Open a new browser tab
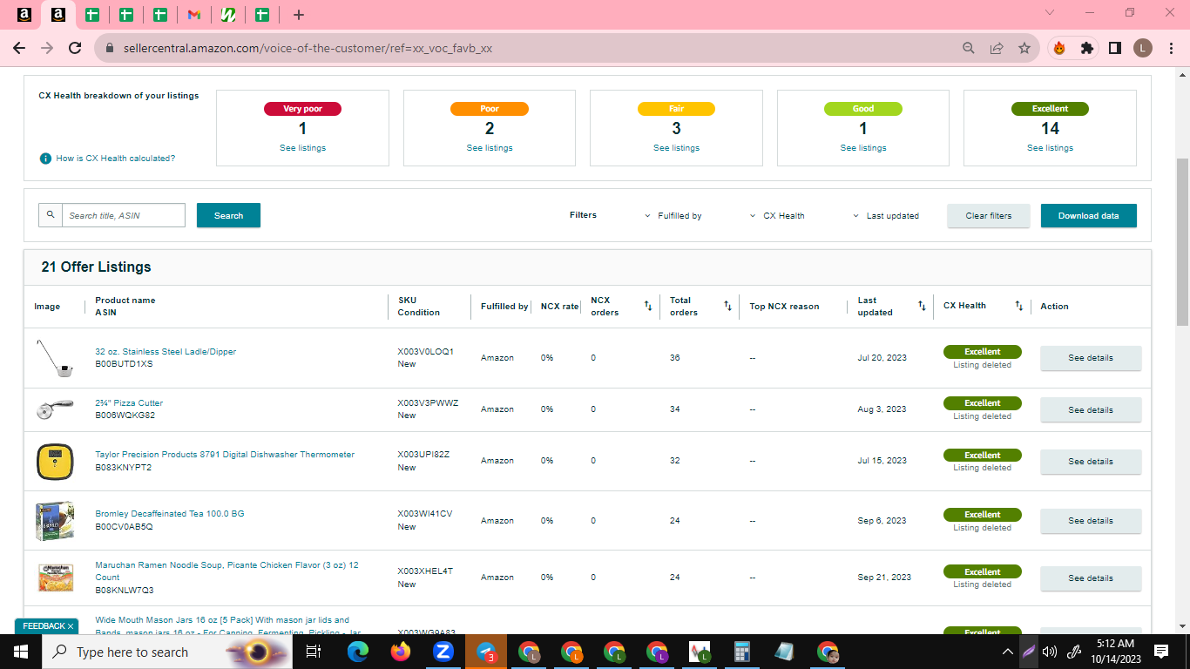1190x669 pixels. tap(299, 15)
